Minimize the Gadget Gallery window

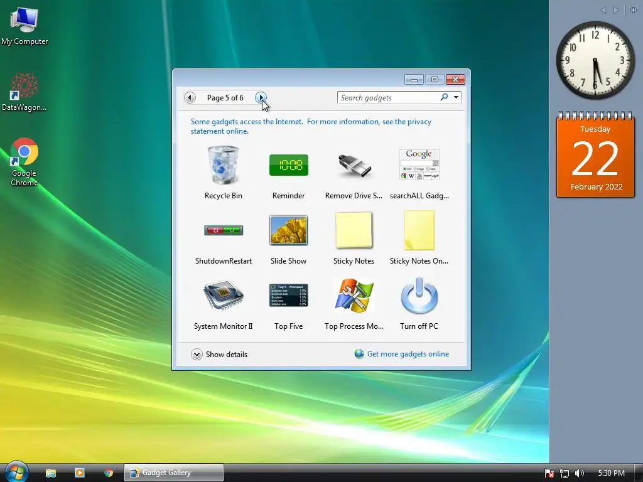(x=414, y=80)
